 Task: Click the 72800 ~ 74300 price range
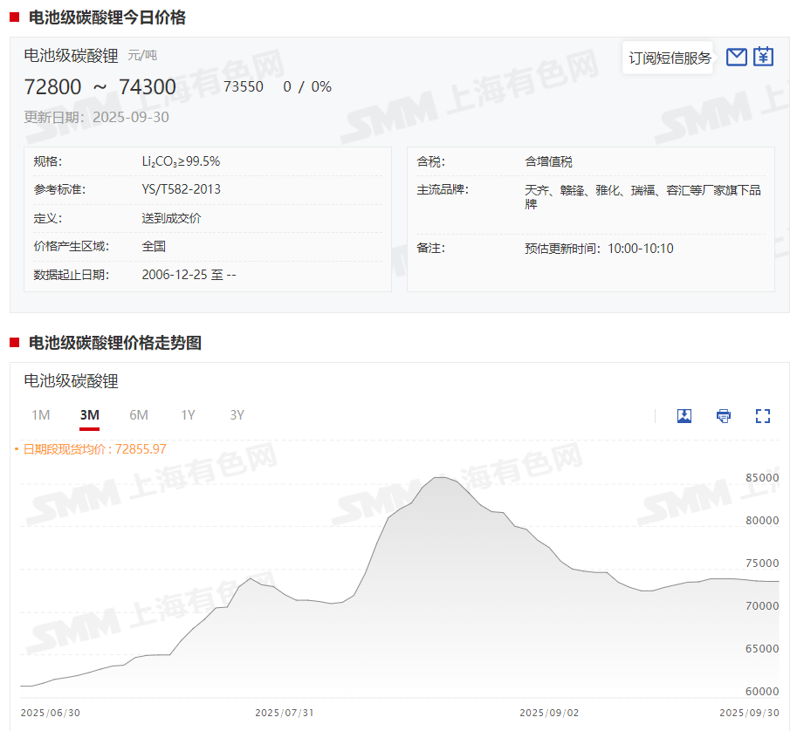click(100, 87)
